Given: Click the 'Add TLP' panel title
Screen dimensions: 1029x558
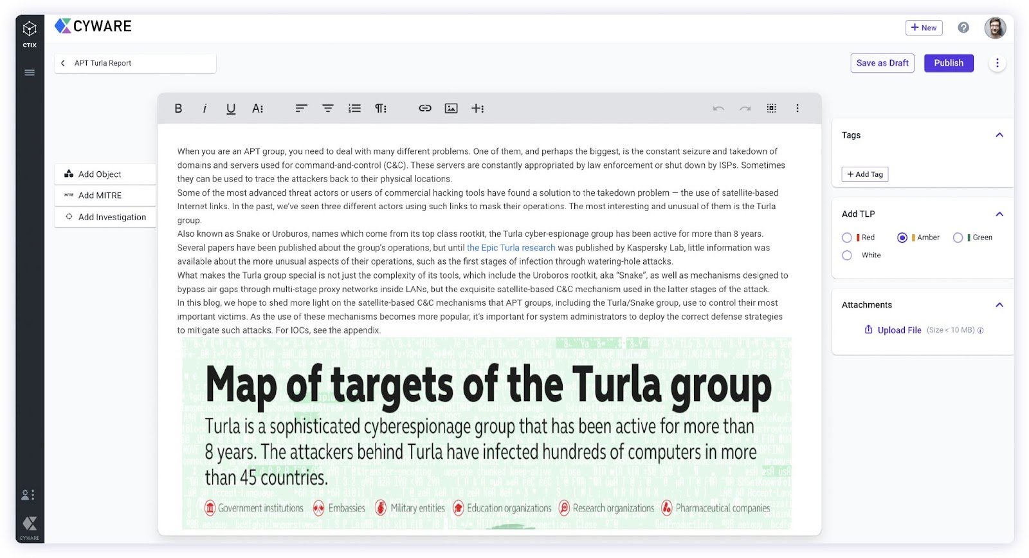Looking at the screenshot, I should pyautogui.click(x=858, y=214).
